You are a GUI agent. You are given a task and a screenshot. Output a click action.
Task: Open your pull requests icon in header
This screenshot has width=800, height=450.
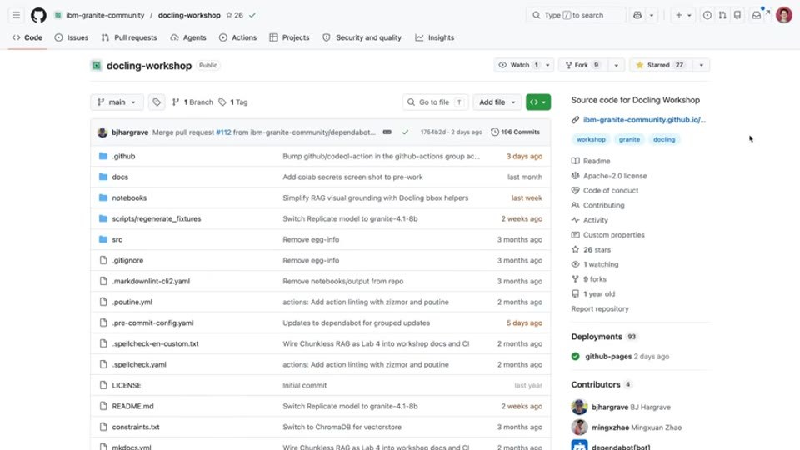coord(722,15)
